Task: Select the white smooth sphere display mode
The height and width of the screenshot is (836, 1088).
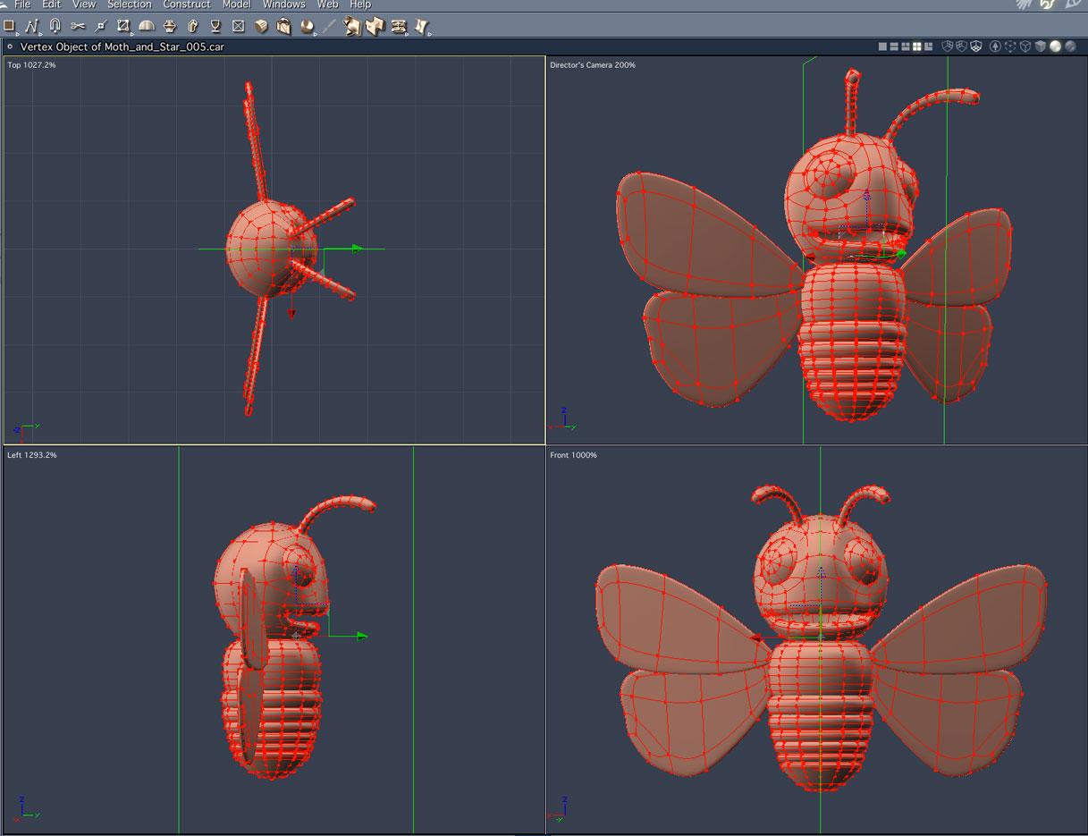Action: click(x=1055, y=46)
